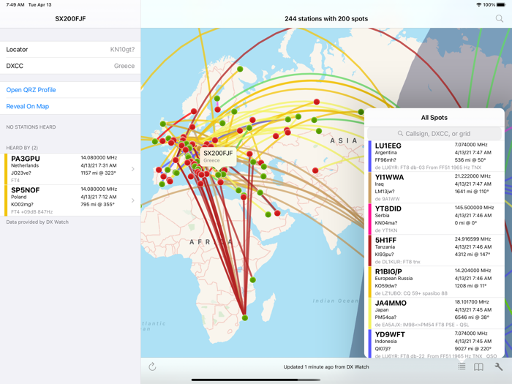Tap the 14.080000 MHz value for PA3GPU
512x384 pixels.
99,157
